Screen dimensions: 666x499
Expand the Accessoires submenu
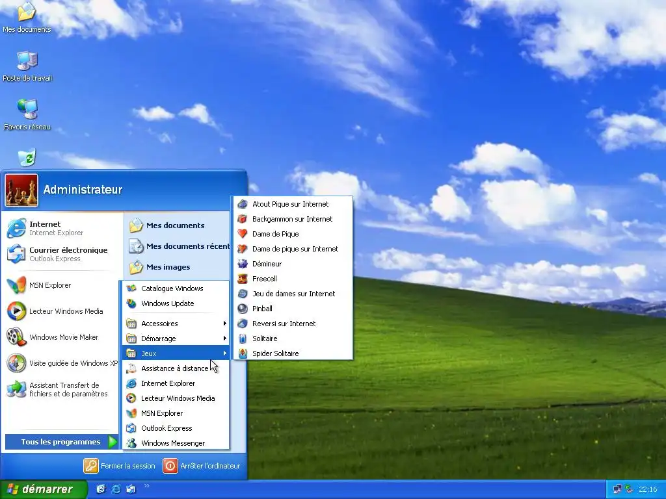coord(176,324)
